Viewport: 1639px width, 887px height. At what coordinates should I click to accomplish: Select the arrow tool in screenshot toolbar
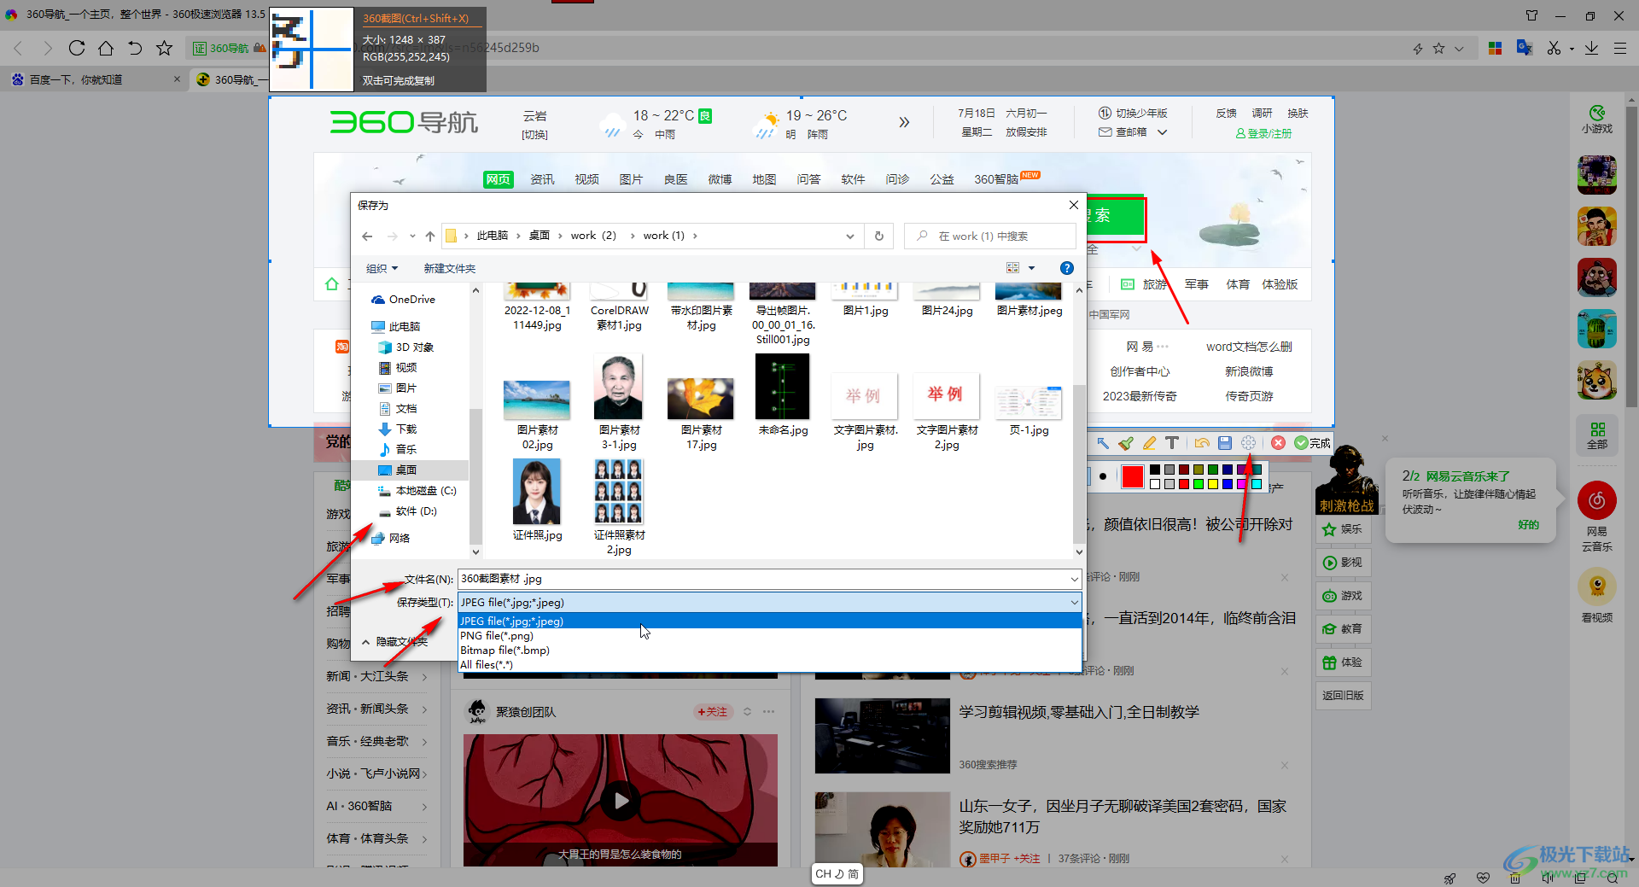(1102, 442)
